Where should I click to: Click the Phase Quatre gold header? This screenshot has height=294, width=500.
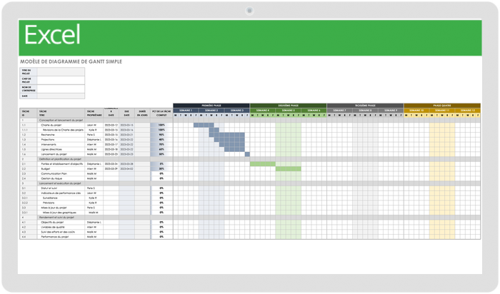[x=442, y=106]
